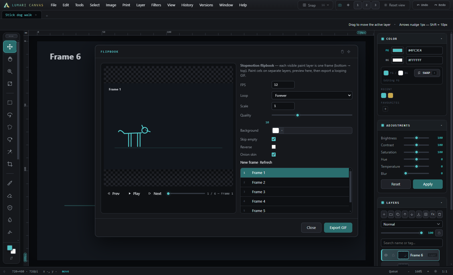The image size is (453, 275).
Task: Click Apply in Adjustments panel
Action: pyautogui.click(x=428, y=184)
